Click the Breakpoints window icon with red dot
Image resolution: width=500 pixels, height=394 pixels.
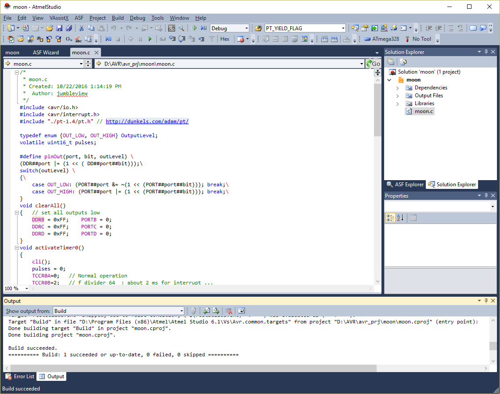coord(241,39)
